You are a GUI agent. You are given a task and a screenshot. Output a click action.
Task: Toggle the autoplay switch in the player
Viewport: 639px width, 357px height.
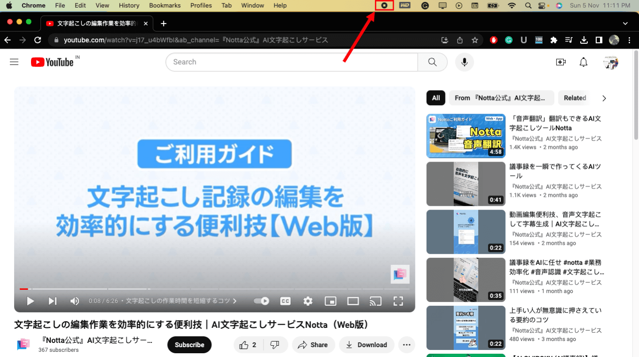click(261, 301)
